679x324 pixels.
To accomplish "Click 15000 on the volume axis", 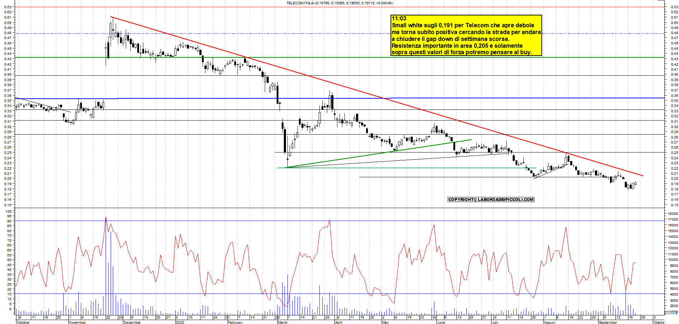I will tap(673, 231).
